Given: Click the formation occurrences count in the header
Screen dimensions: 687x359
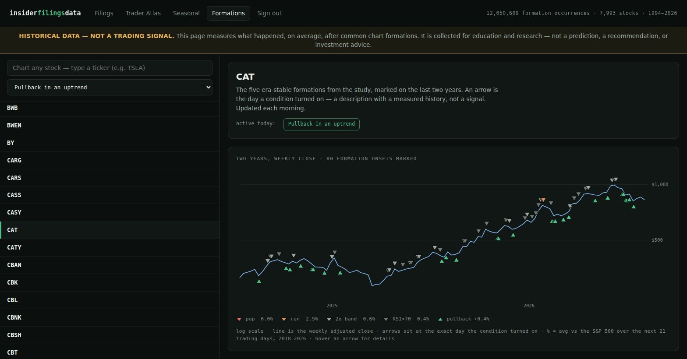Looking at the screenshot, I should tap(538, 13).
